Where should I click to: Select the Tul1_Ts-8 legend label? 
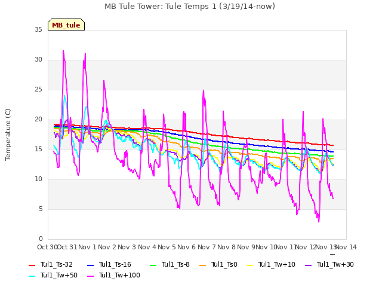[x=175, y=264]
